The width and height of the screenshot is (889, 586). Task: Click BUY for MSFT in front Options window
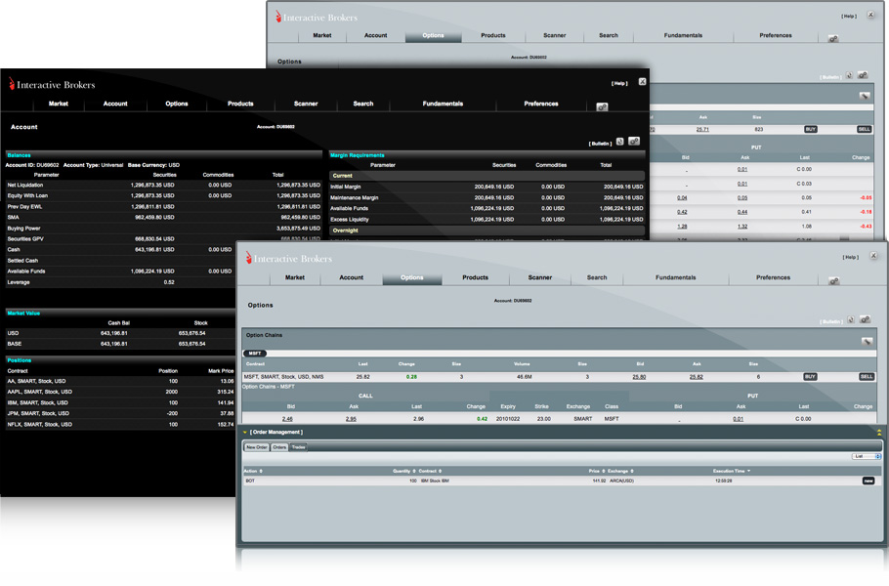(x=810, y=377)
